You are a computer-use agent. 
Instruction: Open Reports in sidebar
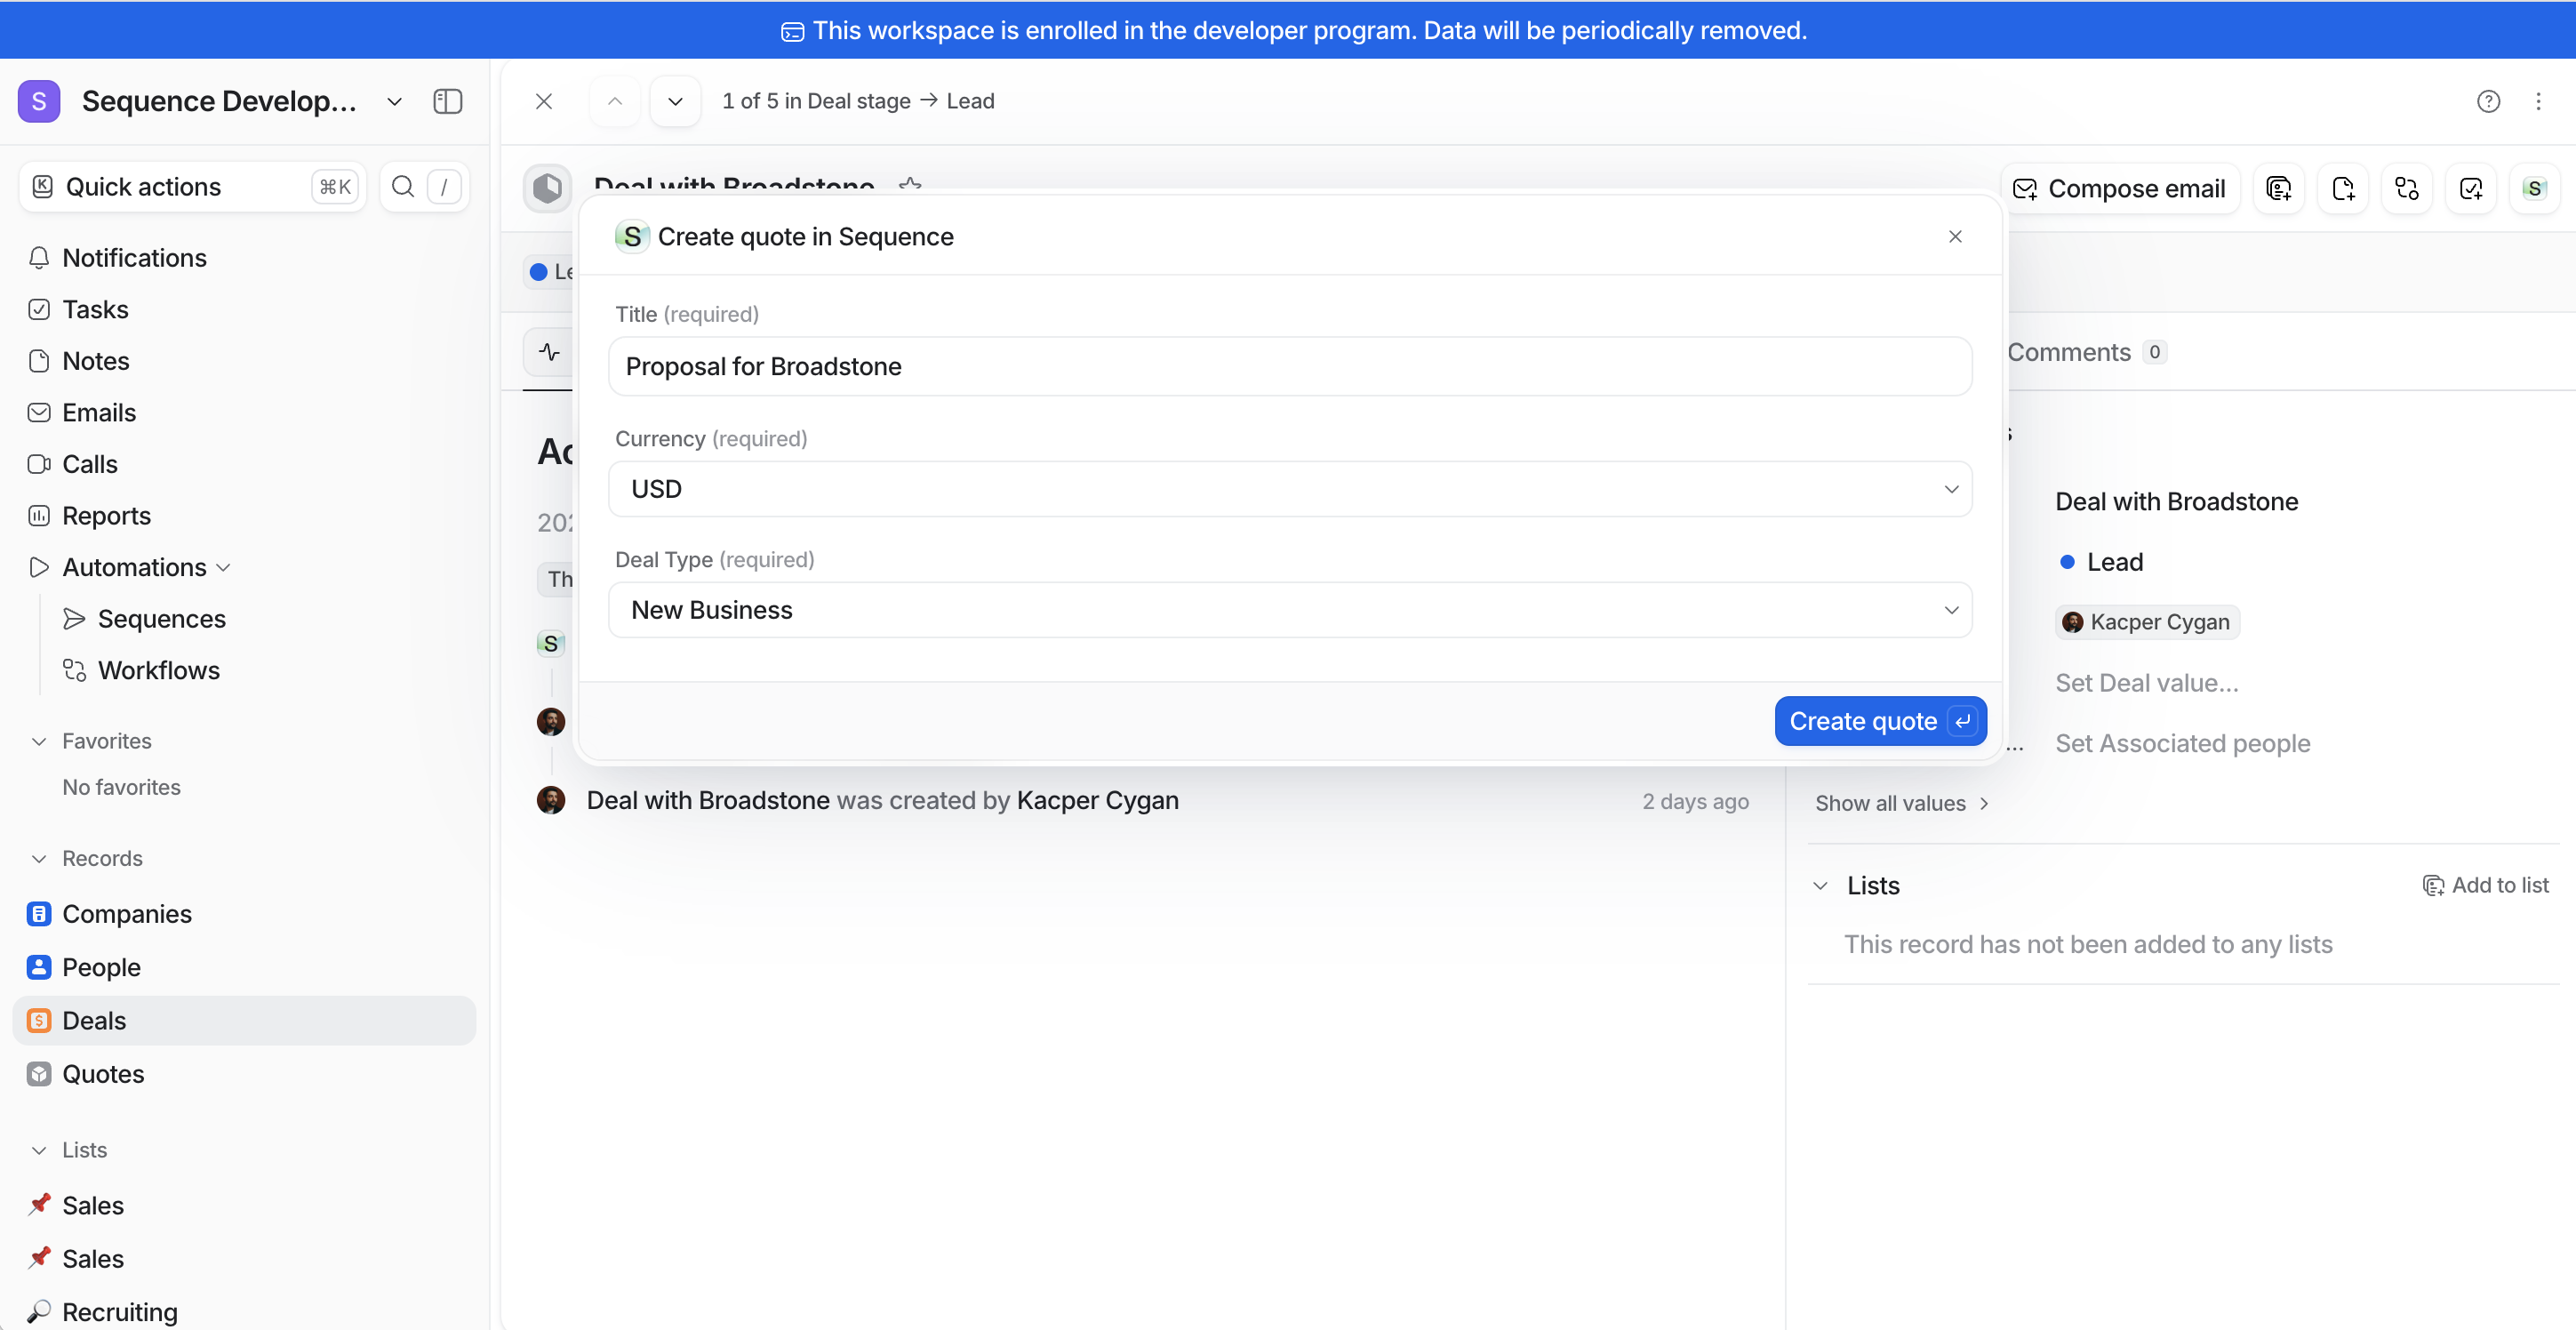pos(106,515)
